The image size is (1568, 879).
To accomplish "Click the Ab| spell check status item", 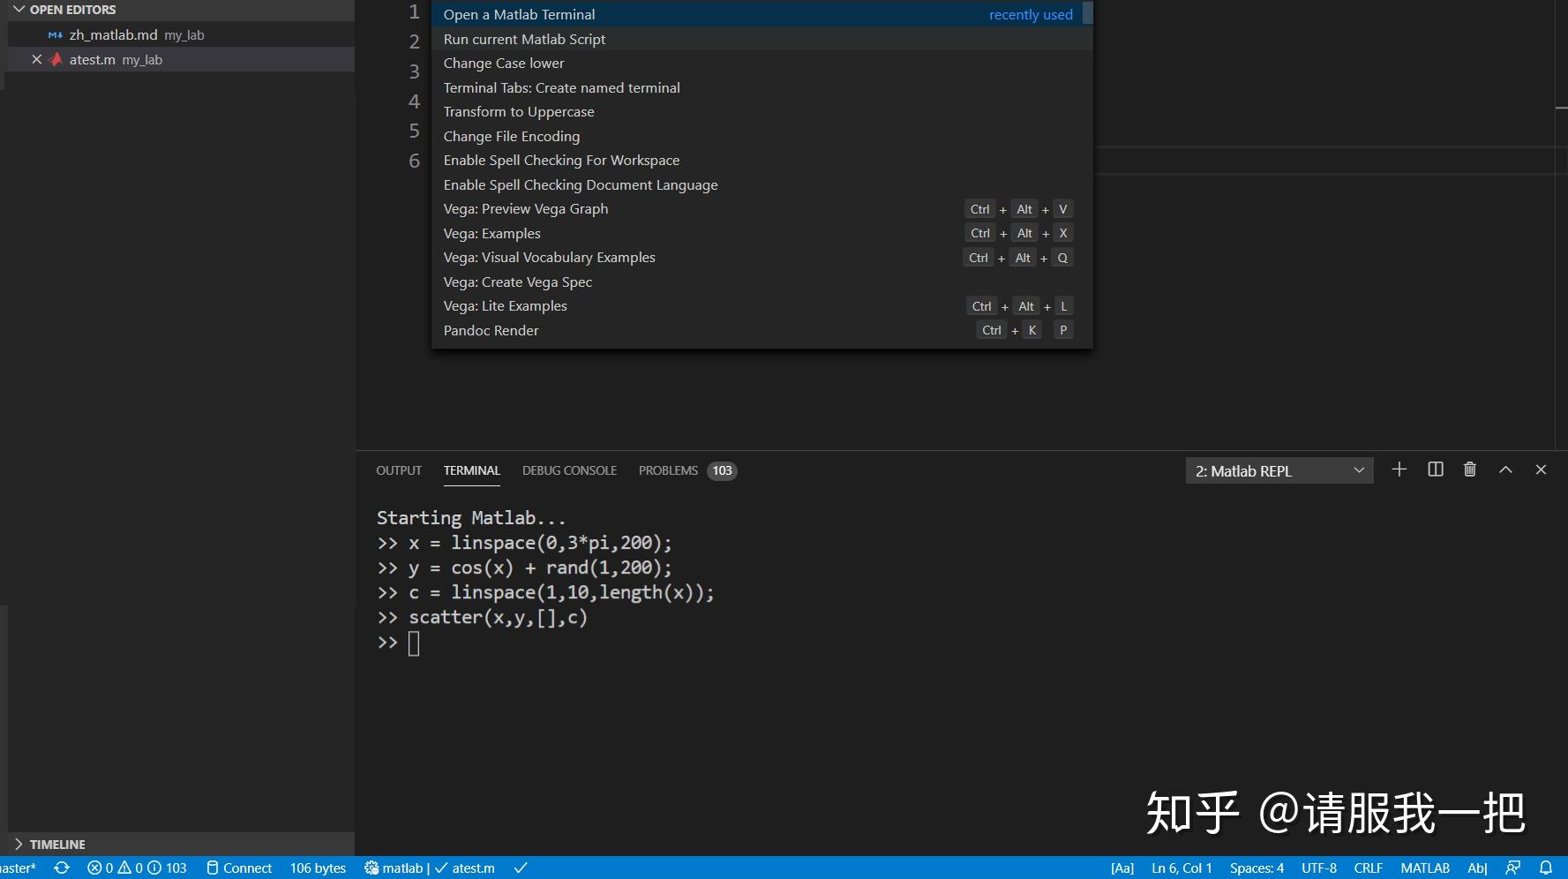I will [1477, 868].
